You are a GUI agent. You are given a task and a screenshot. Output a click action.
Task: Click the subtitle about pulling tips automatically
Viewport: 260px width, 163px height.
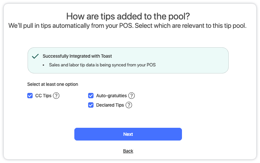point(127,26)
